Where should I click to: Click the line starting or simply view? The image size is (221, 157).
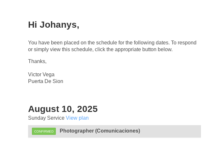[100, 50]
